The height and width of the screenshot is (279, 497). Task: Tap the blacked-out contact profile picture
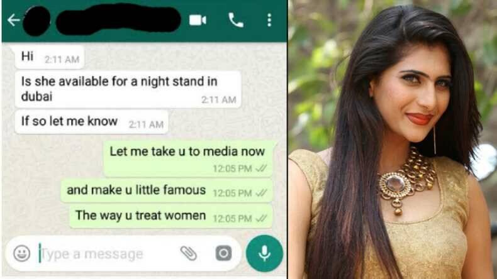(36, 21)
